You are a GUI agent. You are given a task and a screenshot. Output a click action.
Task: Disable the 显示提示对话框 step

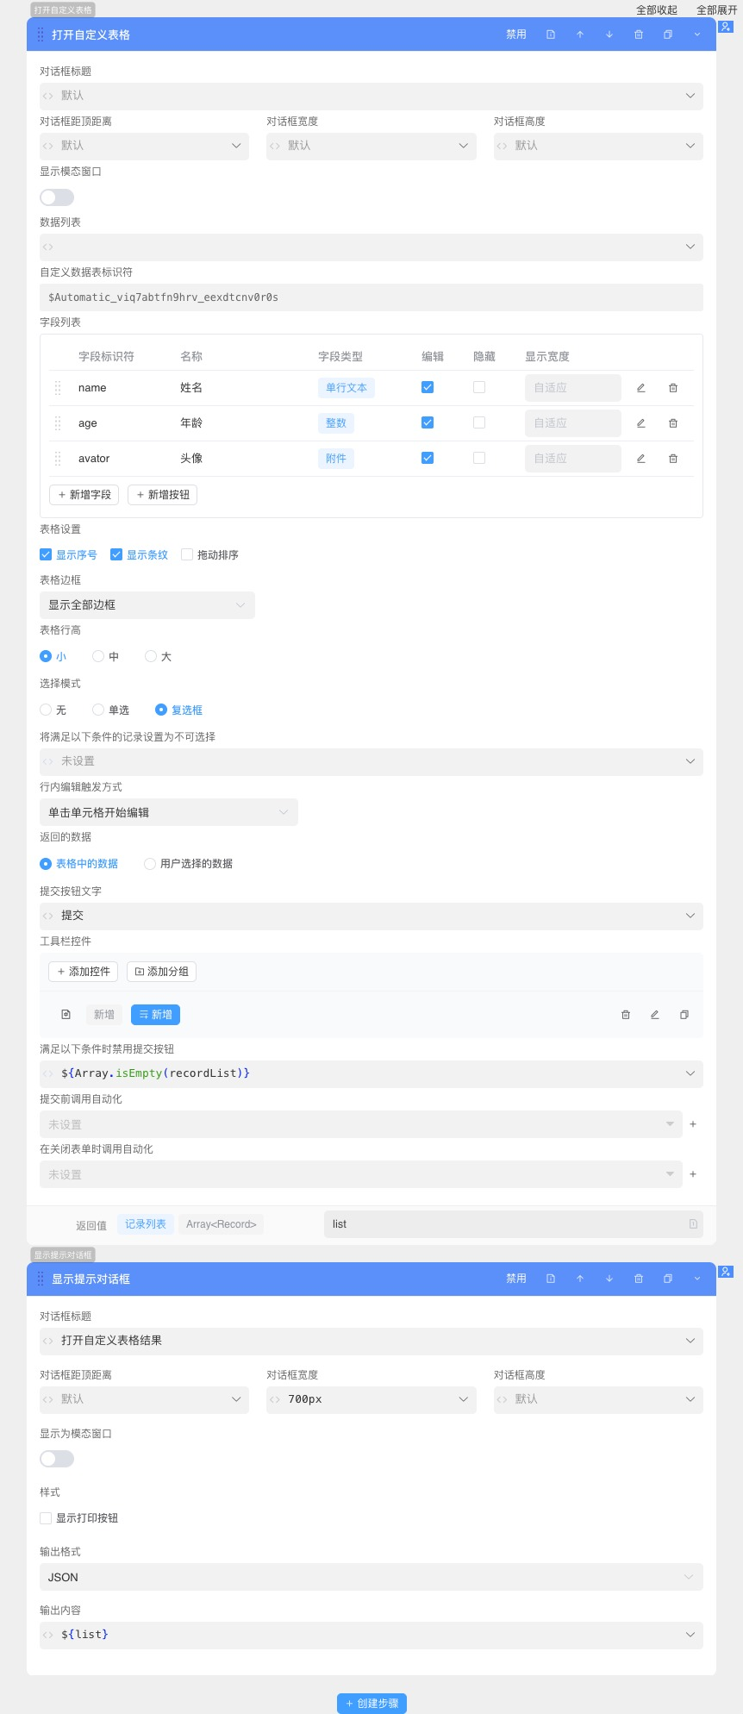point(516,1279)
